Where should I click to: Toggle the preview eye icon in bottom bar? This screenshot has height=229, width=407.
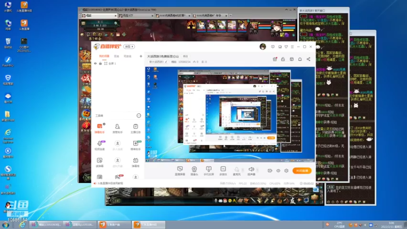(278, 170)
